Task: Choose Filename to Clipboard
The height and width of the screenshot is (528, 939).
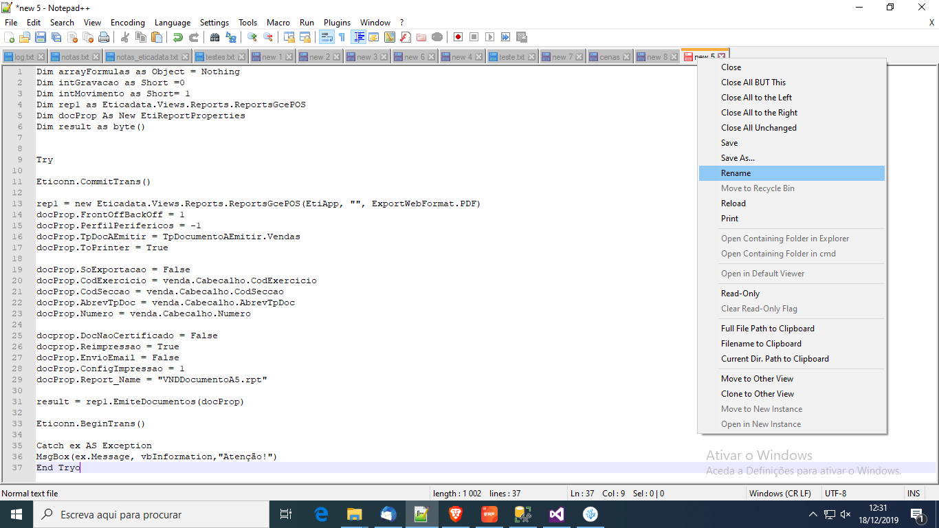Action: [792, 344]
